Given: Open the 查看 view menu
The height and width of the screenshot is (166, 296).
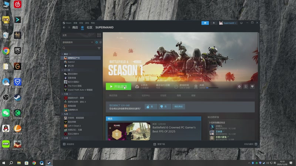Looking at the screenshot, I should (x=75, y=23).
